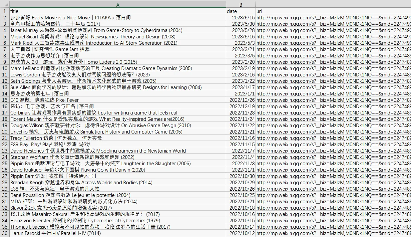Click the 'title' header cell
411x237 pixels.
(x=118, y=11)
